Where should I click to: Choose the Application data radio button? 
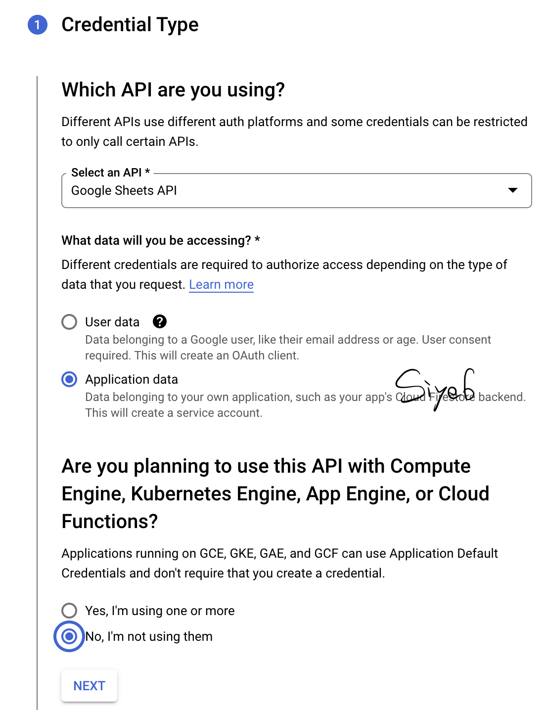point(69,379)
